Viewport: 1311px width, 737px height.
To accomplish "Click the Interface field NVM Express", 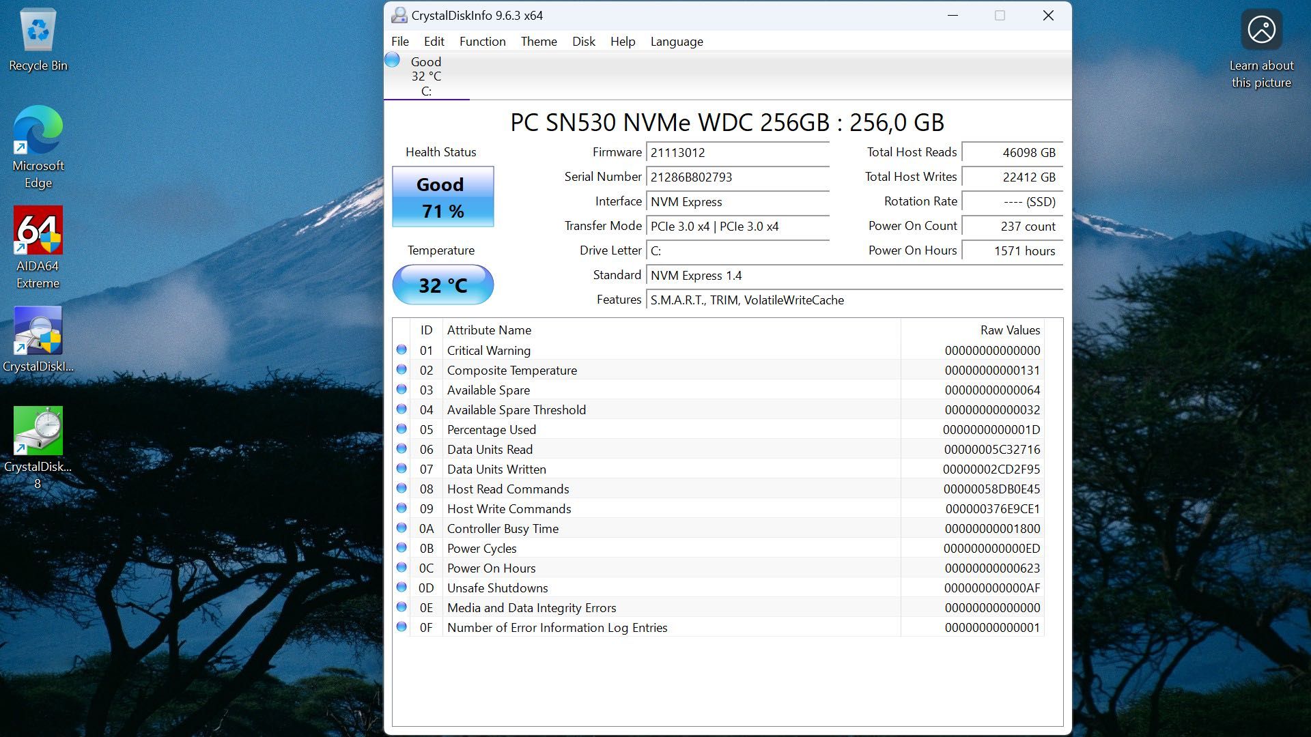I will click(x=737, y=202).
